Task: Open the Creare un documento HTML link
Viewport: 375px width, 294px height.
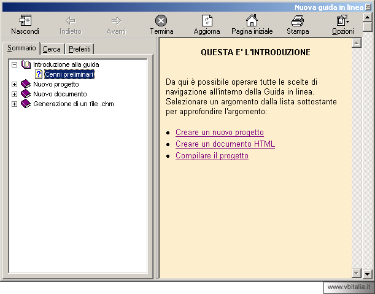Action: click(x=225, y=144)
